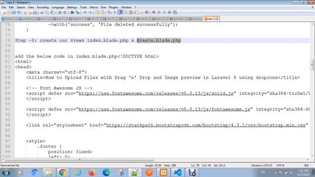Open the Macro menu
Screen dimensions: 315x177
coord(94,7)
